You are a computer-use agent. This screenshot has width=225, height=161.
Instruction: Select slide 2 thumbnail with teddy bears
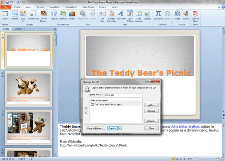29,89
